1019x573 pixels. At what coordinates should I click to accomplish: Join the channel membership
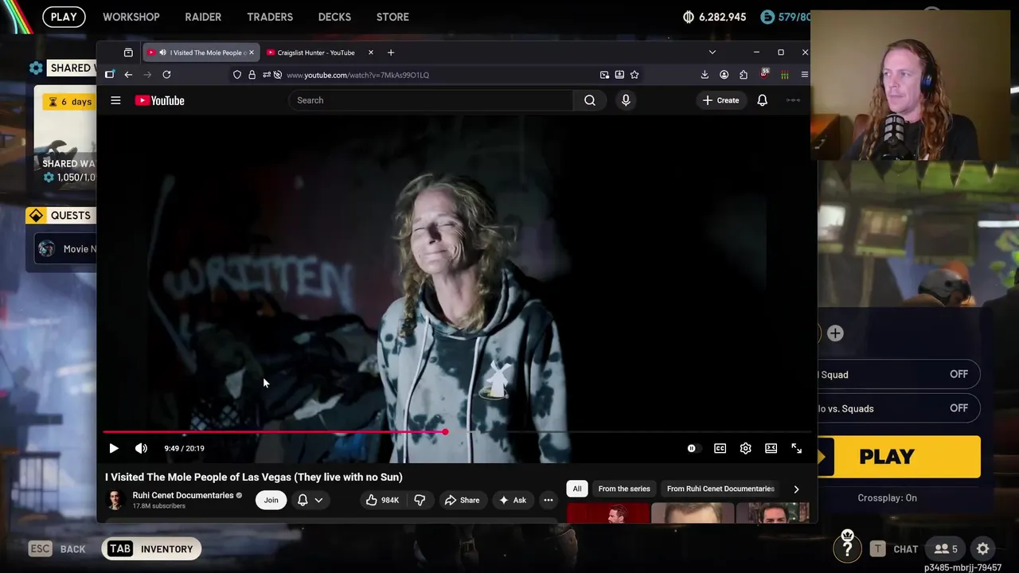click(x=271, y=500)
